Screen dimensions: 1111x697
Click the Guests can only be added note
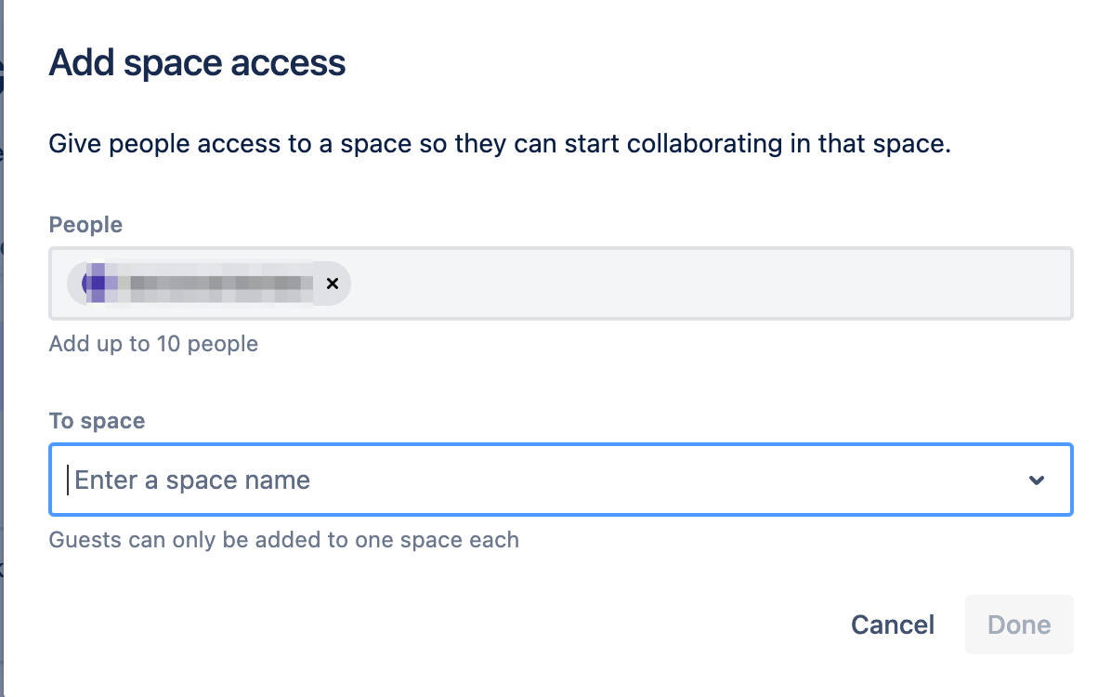point(283,540)
